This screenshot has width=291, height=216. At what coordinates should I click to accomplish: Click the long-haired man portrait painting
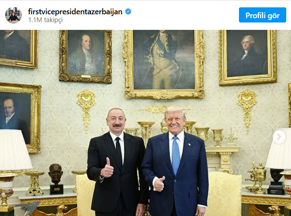tap(85, 56)
